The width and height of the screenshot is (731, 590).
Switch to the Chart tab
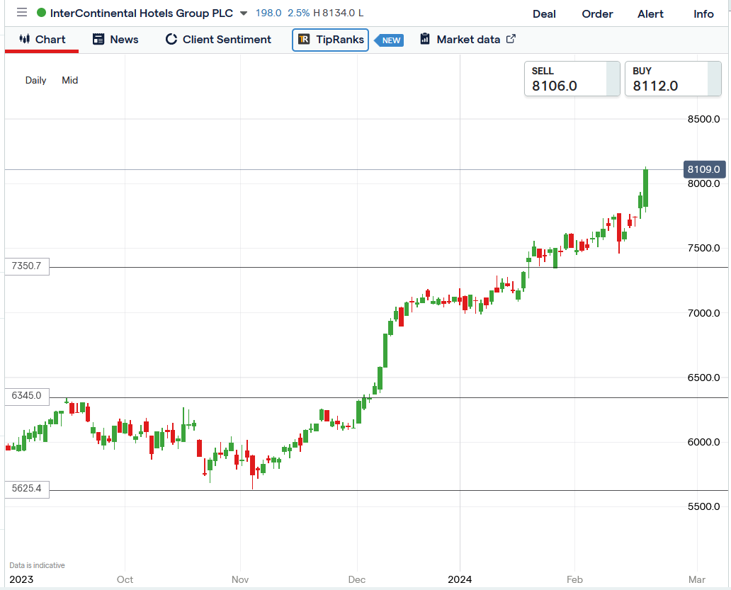(x=42, y=40)
